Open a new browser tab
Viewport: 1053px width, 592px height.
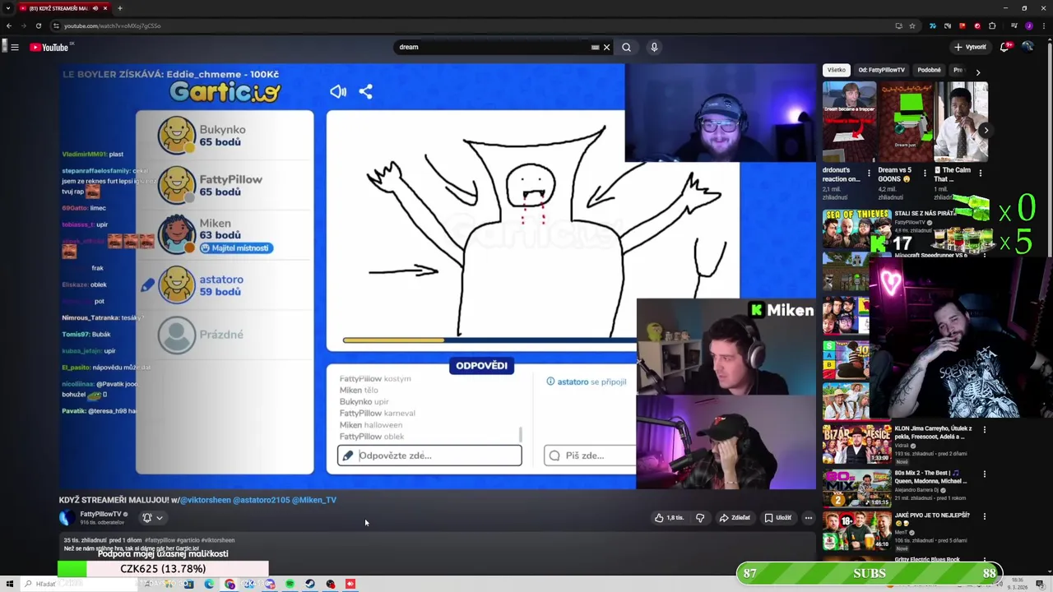point(120,8)
